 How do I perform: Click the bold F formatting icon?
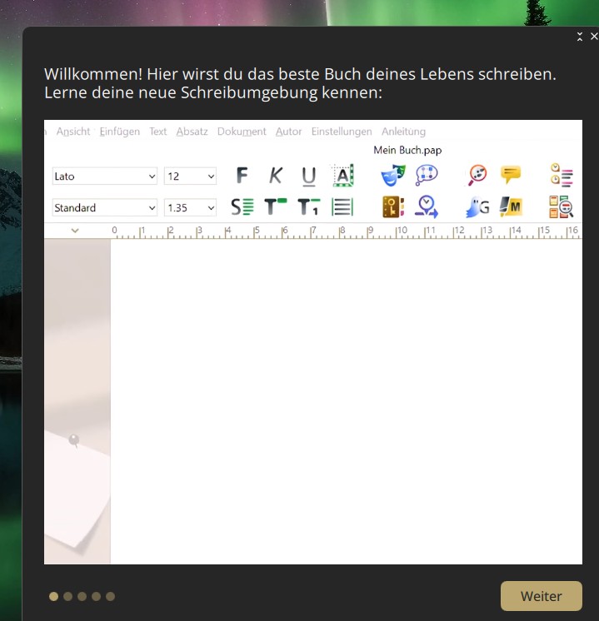point(242,176)
